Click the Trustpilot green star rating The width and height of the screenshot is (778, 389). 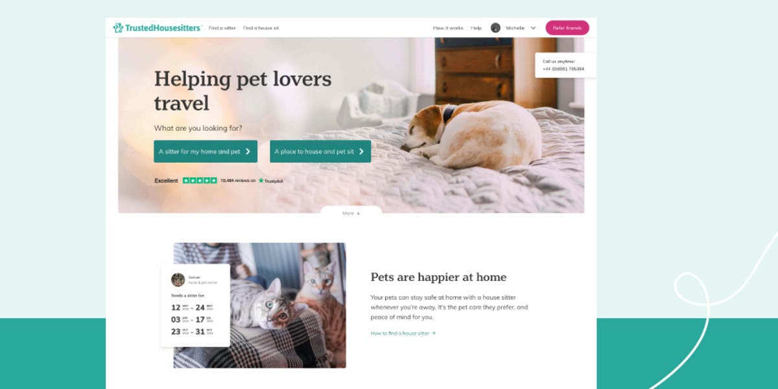200,180
